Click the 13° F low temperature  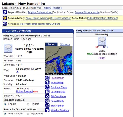point(105,47)
